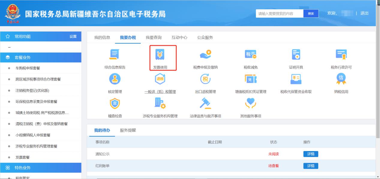The image size is (380, 179).
Task: Select the 我的待办 tab
Action: (102, 130)
